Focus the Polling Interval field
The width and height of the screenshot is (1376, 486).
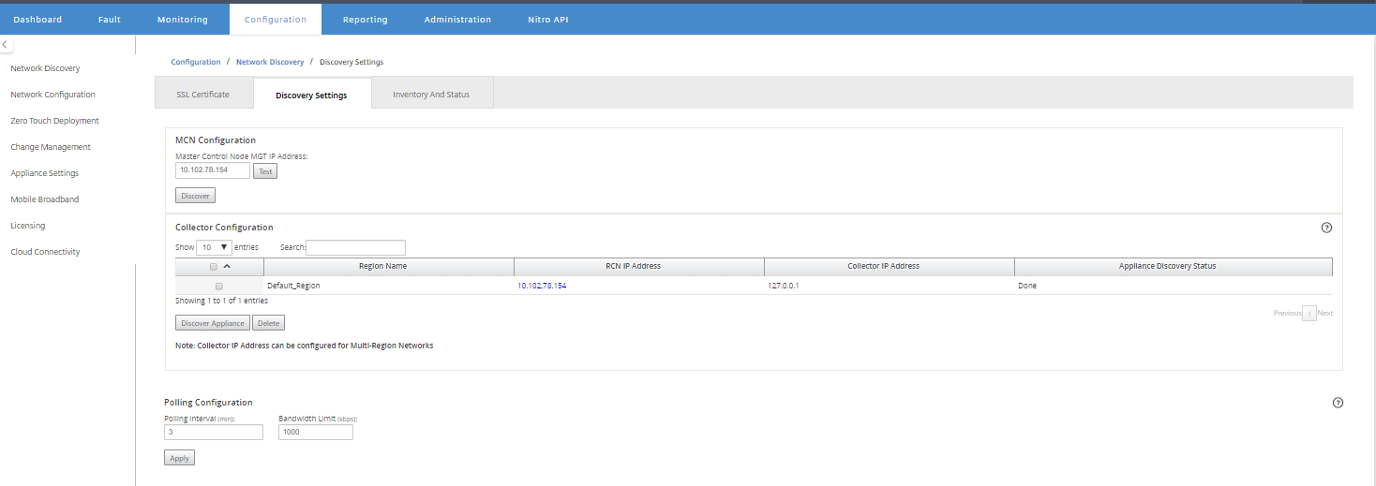[214, 433]
